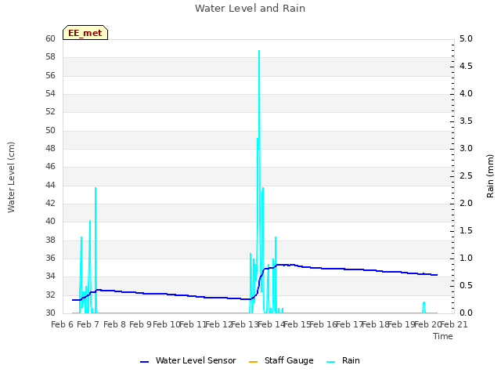
Task: Click the Feb 7 date tick
Action: pos(88,324)
